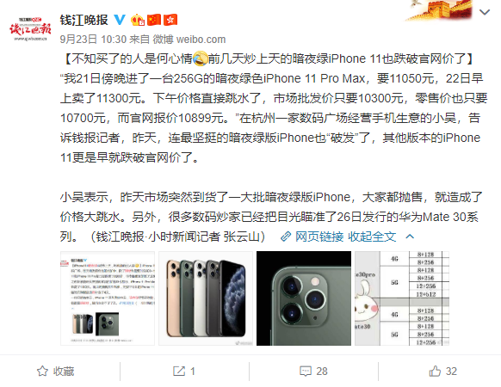501x387 pixels.
Task: Click the Hong Kong flag badge
Action: (170, 20)
